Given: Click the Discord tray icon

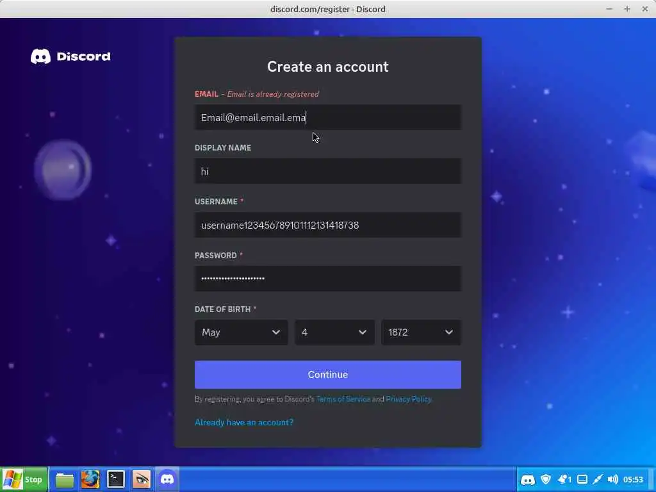Looking at the screenshot, I should (528, 479).
